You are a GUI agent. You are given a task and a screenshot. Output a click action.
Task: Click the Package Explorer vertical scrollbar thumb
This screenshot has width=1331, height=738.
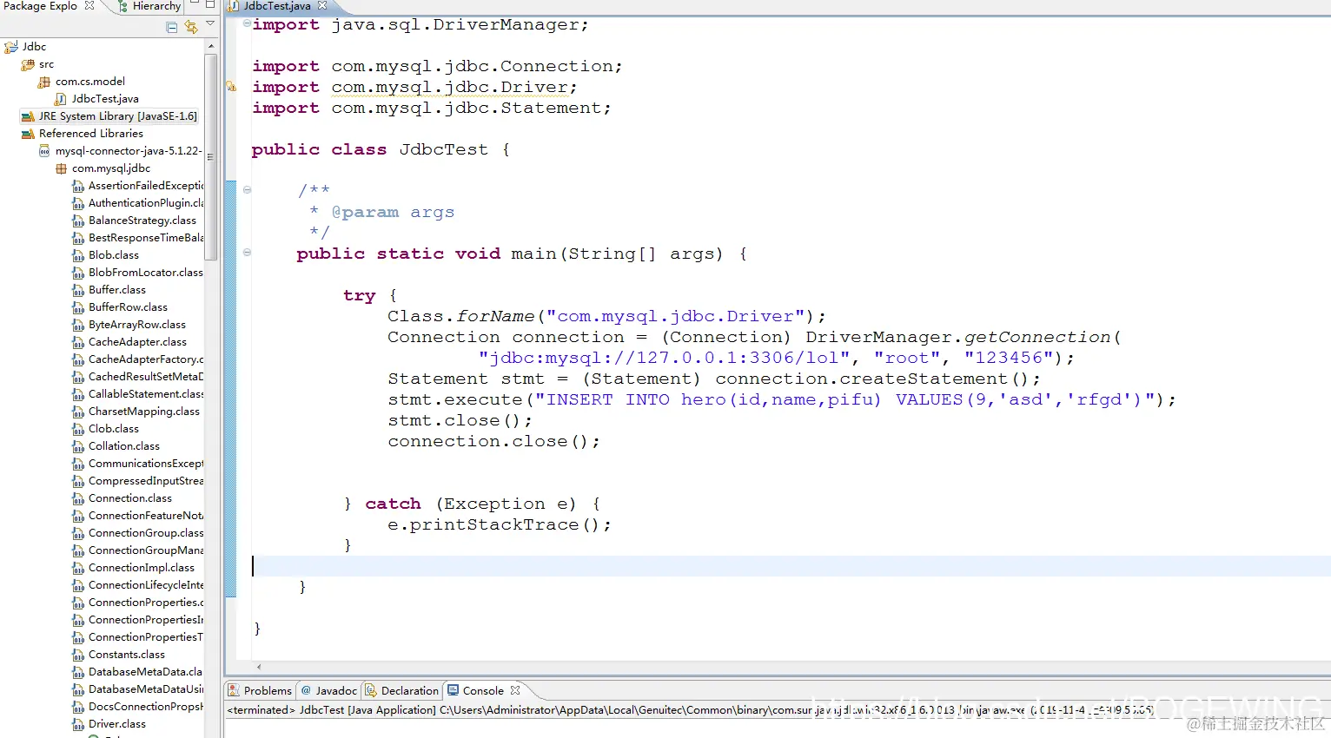pos(210,157)
